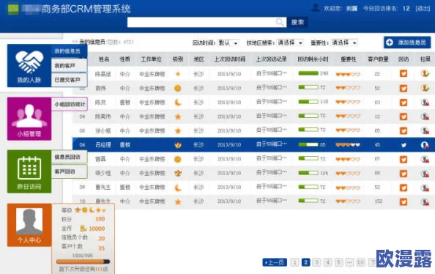
Task: Open the 重要性 importance dropdown
Action: coord(344,42)
